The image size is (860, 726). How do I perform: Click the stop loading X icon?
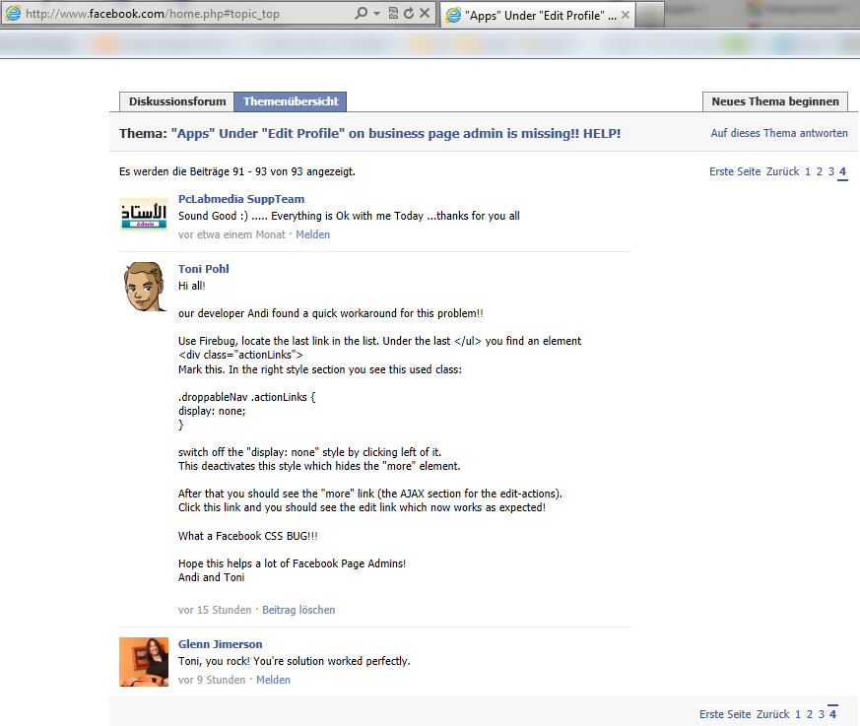(x=425, y=13)
